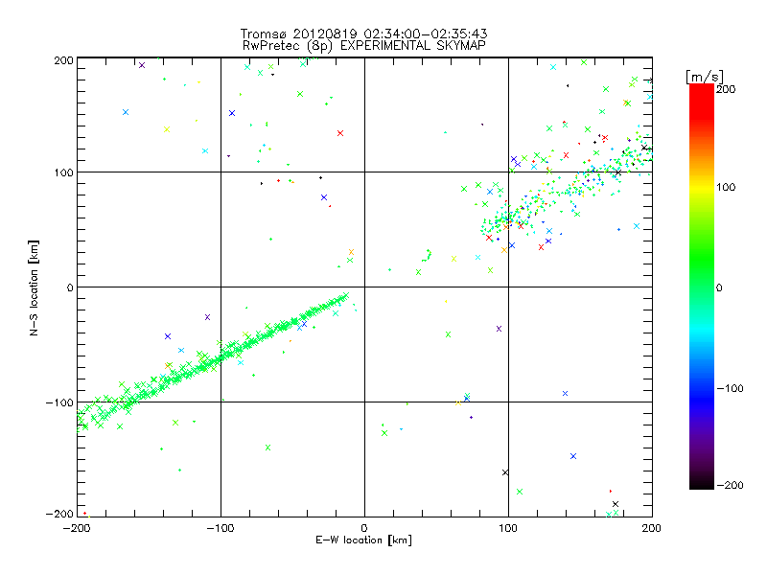Viewport: 767px width, 575px height.
Task: Click the '[m/s]' colorbar unit label
Action: tap(705, 77)
